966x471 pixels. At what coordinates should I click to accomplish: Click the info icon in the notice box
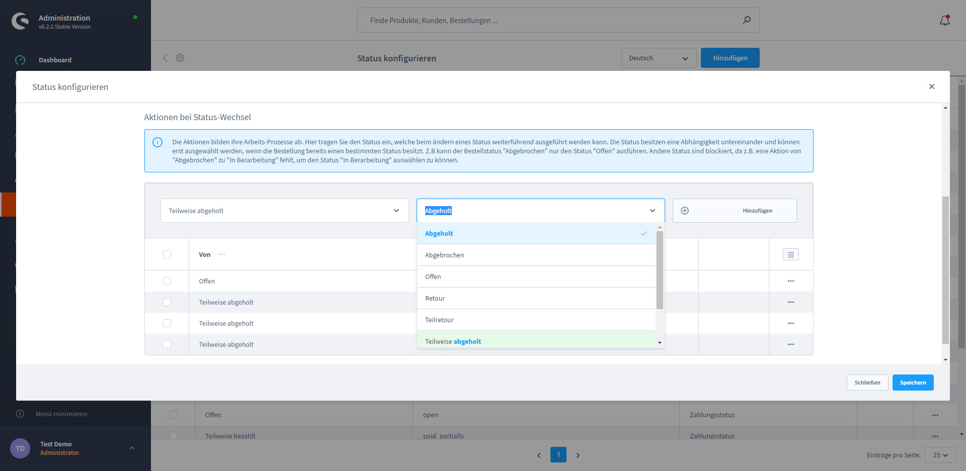tap(157, 142)
